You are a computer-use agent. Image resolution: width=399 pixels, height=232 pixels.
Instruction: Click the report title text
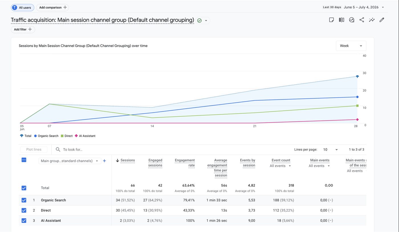pos(103,20)
